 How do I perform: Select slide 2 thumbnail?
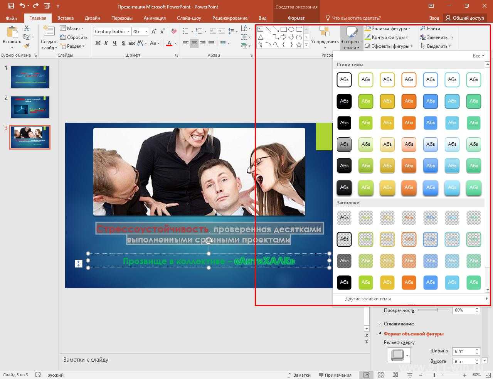30,107
